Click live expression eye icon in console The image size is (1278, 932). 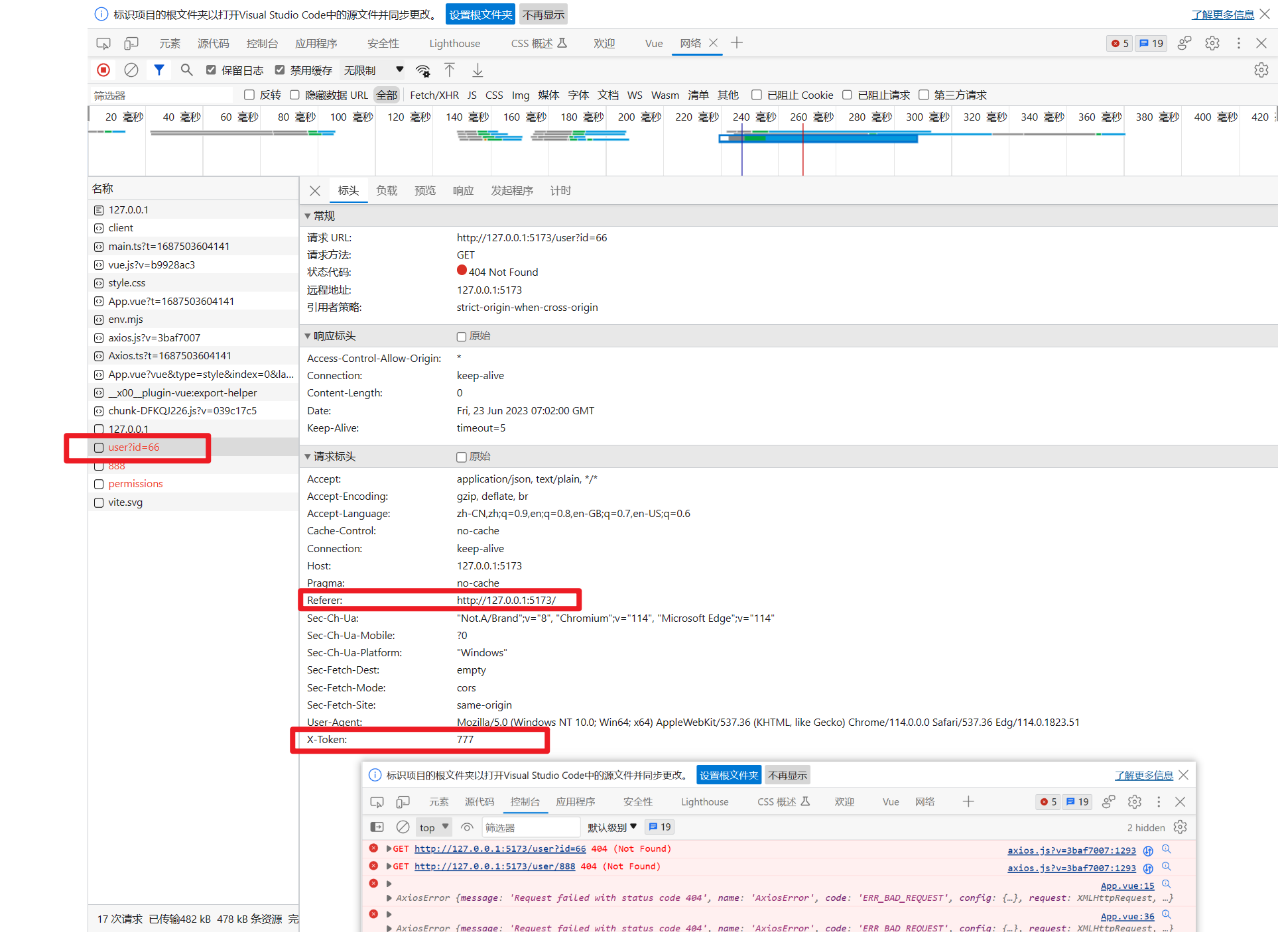pos(467,827)
